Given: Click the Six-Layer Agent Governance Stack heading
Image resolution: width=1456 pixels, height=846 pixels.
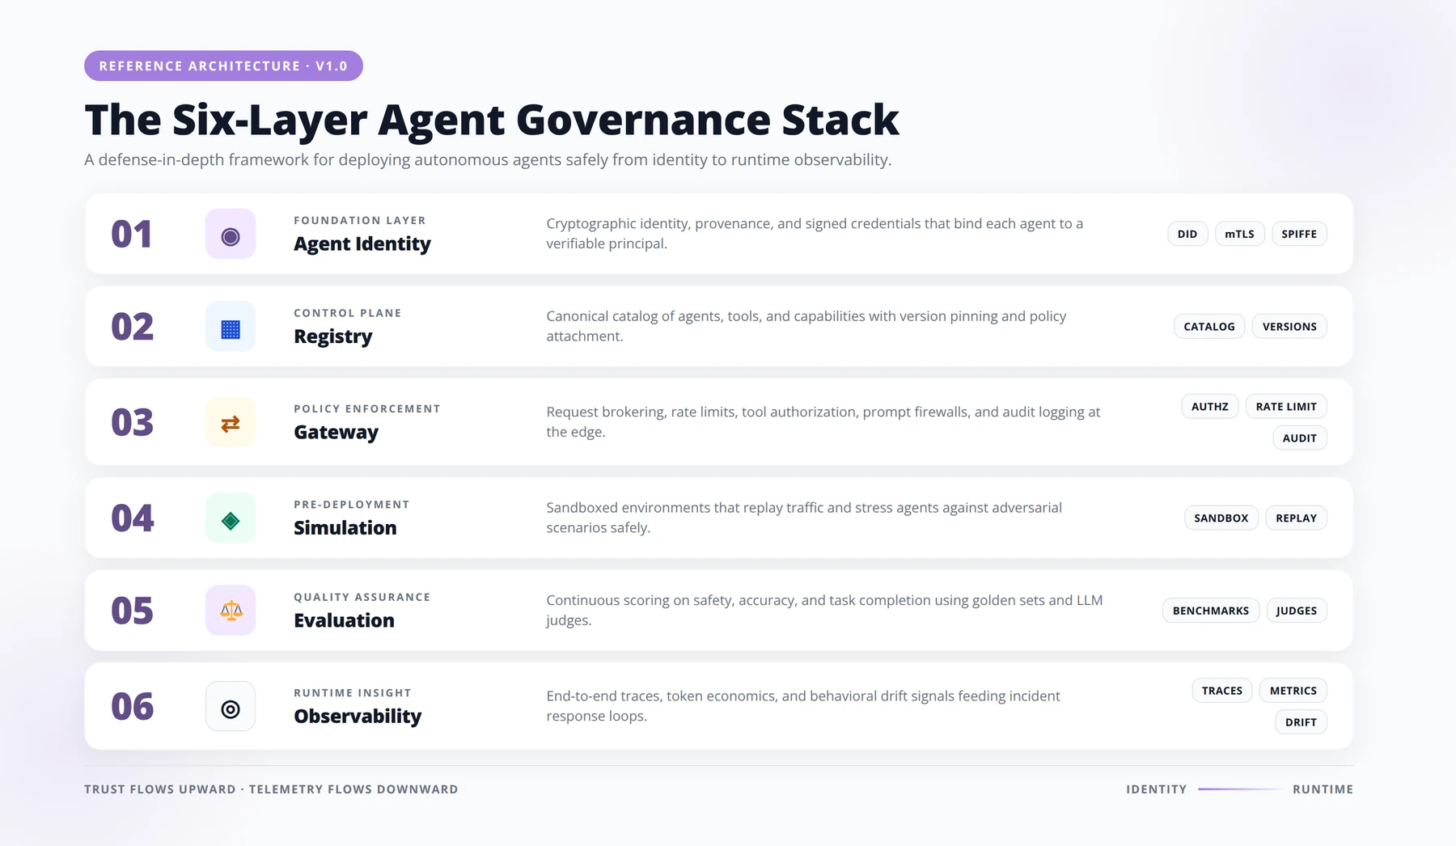Looking at the screenshot, I should pos(492,121).
